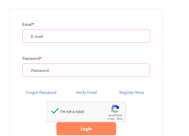Viewport: 189px width, 136px height.
Task: Click the reCAPTCHA brand text under logo
Action: [x=115, y=115]
